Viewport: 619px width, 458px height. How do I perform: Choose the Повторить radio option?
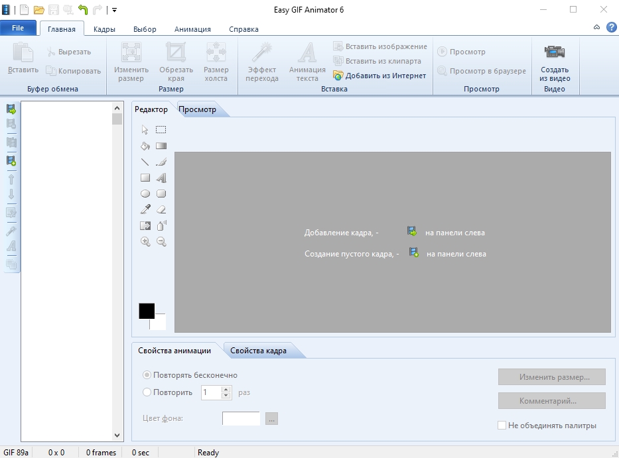(147, 392)
